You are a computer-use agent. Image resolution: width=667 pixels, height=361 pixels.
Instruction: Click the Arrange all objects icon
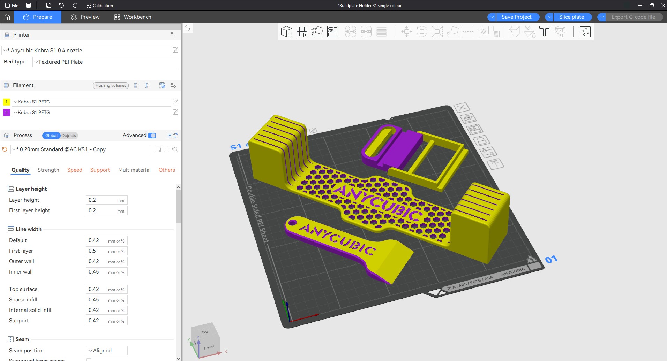[332, 32]
